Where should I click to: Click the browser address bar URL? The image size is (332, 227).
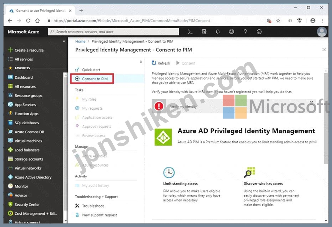tap(132, 20)
